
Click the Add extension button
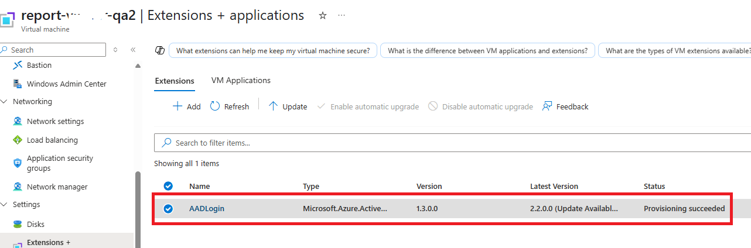point(186,106)
